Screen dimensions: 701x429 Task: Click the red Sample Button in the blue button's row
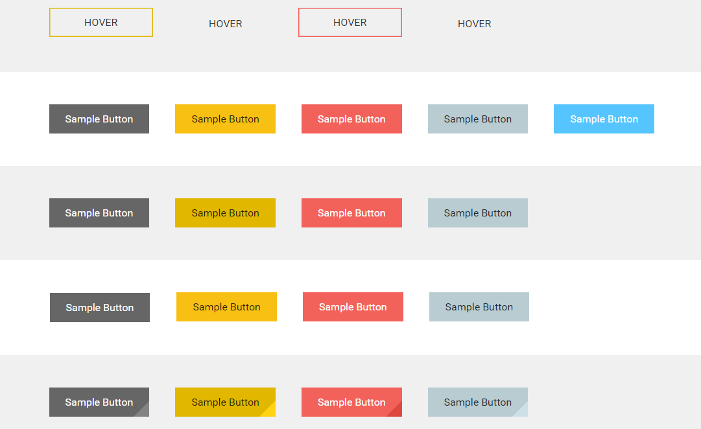352,119
